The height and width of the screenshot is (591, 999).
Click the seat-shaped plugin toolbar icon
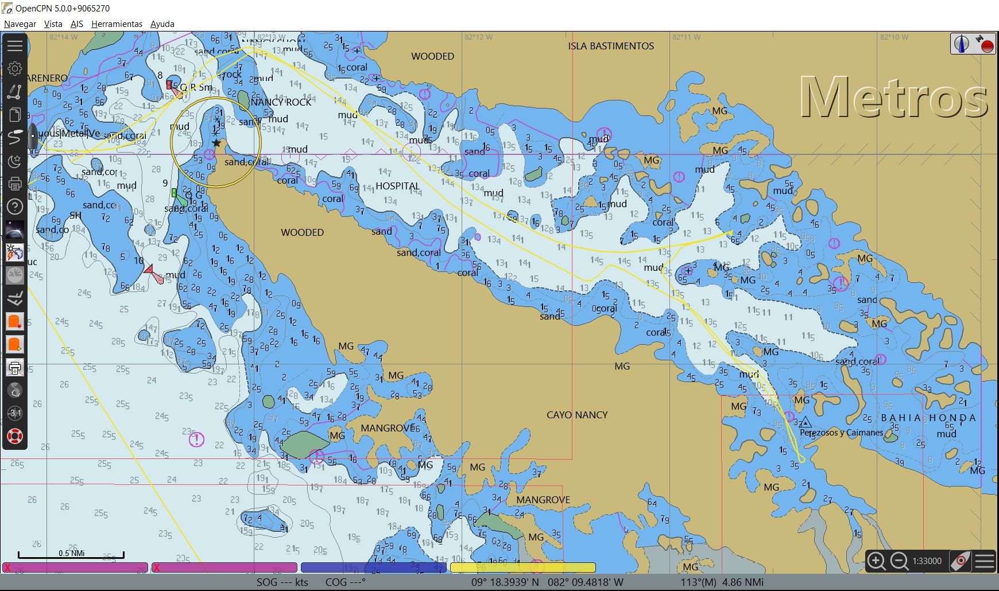tap(15, 298)
